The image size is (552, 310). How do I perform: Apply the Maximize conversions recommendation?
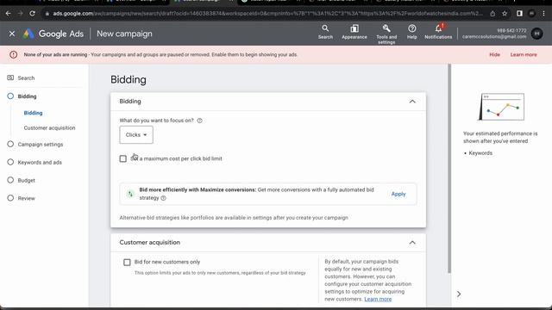click(398, 194)
